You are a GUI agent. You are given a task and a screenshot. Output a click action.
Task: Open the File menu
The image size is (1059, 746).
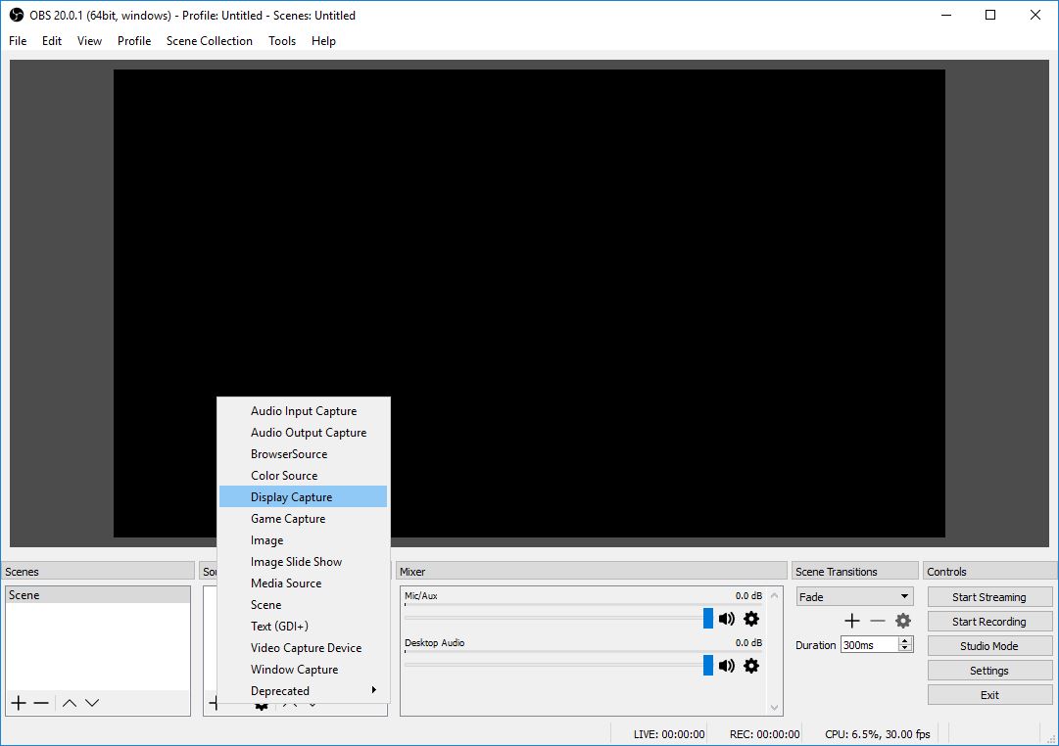coord(18,40)
